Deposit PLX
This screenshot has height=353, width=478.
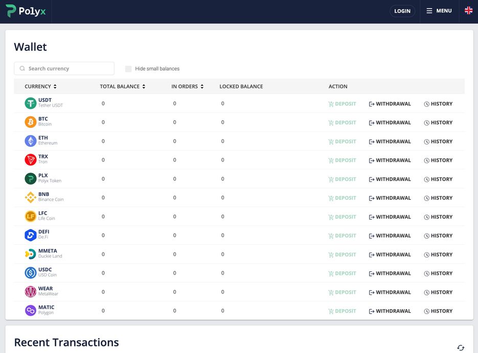click(342, 179)
